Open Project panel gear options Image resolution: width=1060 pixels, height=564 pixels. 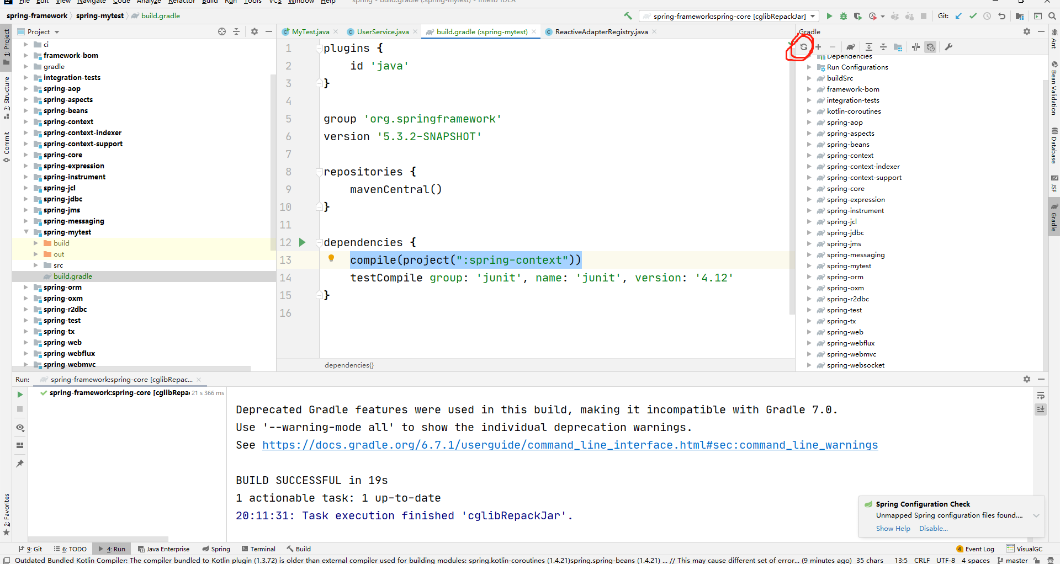[x=255, y=31]
